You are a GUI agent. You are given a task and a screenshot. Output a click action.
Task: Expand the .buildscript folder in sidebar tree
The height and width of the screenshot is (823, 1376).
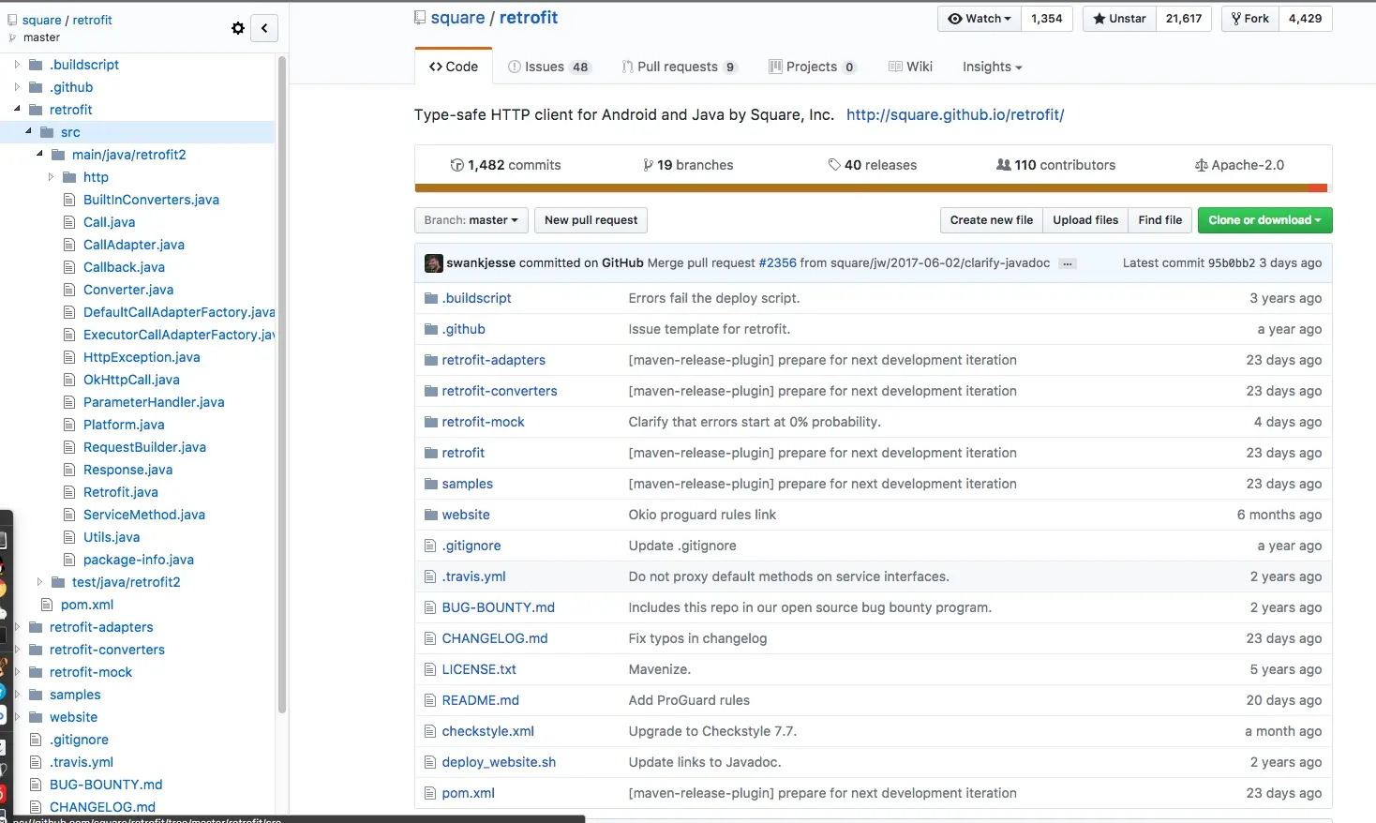(x=17, y=65)
